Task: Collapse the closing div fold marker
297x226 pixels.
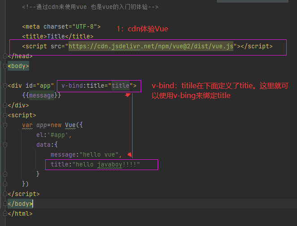Action: [5, 105]
